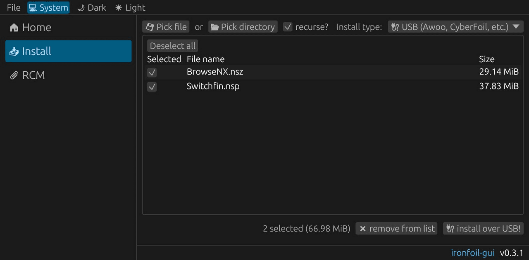Open the ironfoil-gui link
The height and width of the screenshot is (260, 529).
pos(472,253)
